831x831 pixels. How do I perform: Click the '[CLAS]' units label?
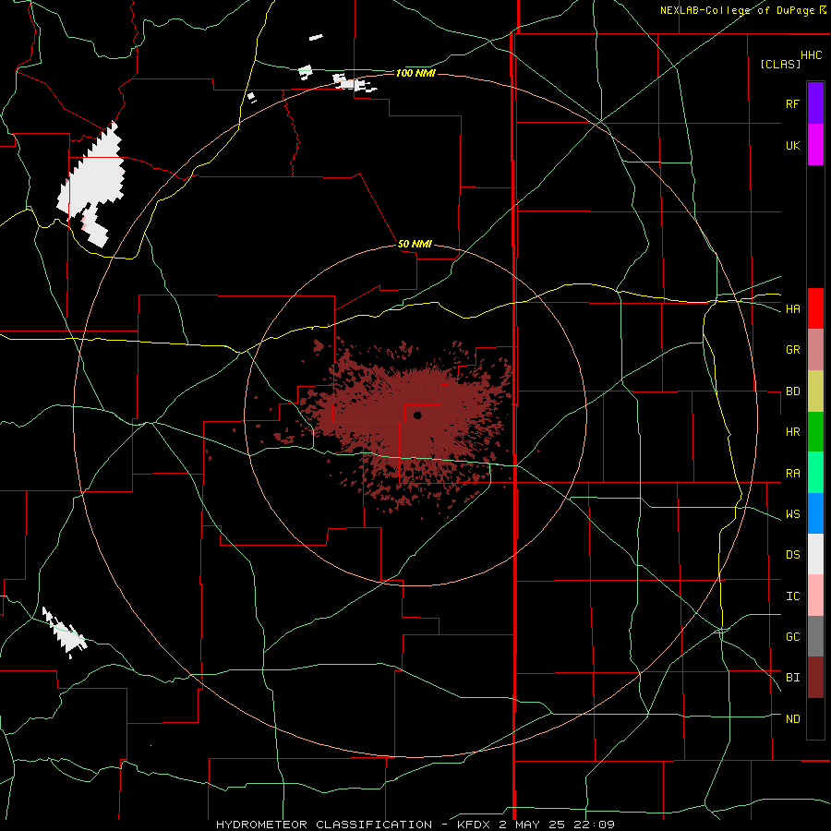780,64
